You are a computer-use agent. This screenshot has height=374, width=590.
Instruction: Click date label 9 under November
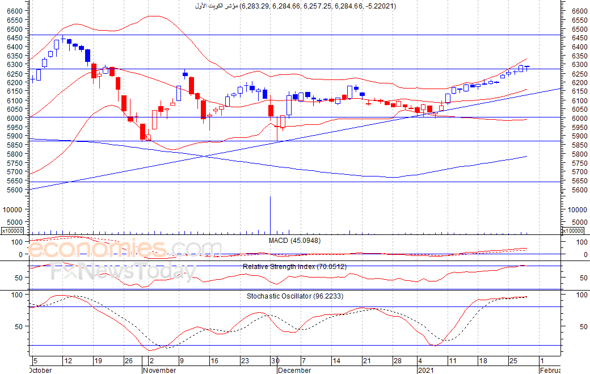pyautogui.click(x=182, y=361)
